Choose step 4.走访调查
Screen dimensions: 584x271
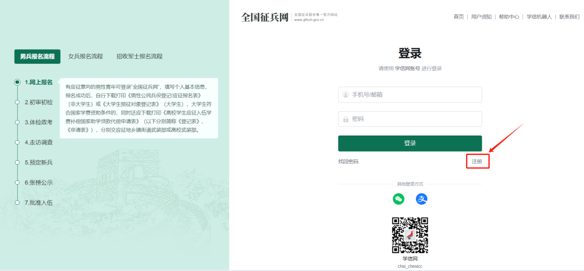point(38,143)
